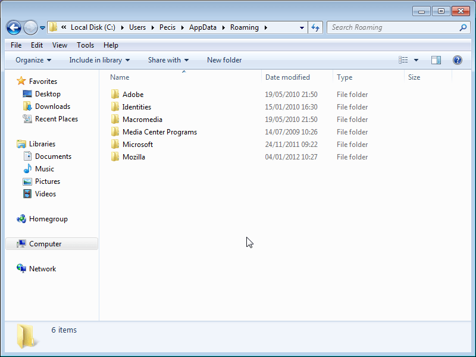The height and width of the screenshot is (357, 476).
Task: Select Homegroup in navigation pane
Action: pyautogui.click(x=48, y=218)
